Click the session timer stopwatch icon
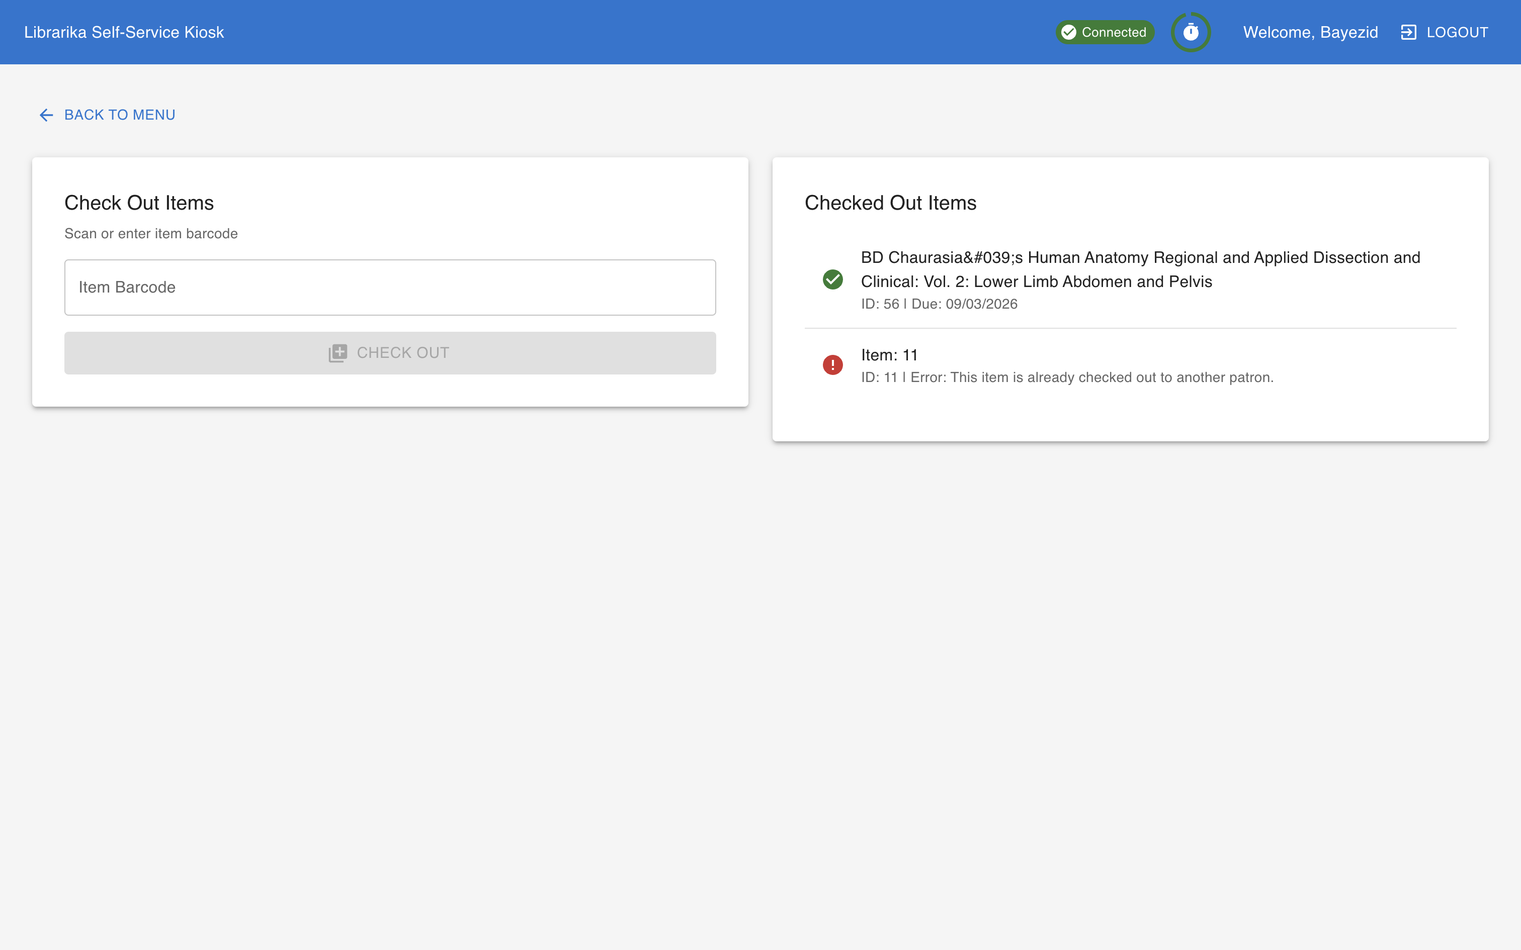The image size is (1521, 950). (1191, 32)
